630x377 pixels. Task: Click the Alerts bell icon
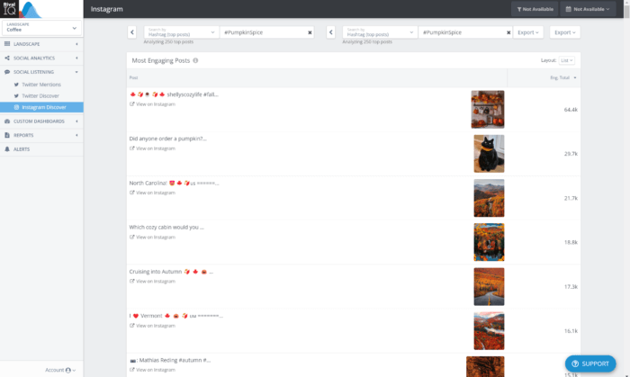(x=7, y=149)
